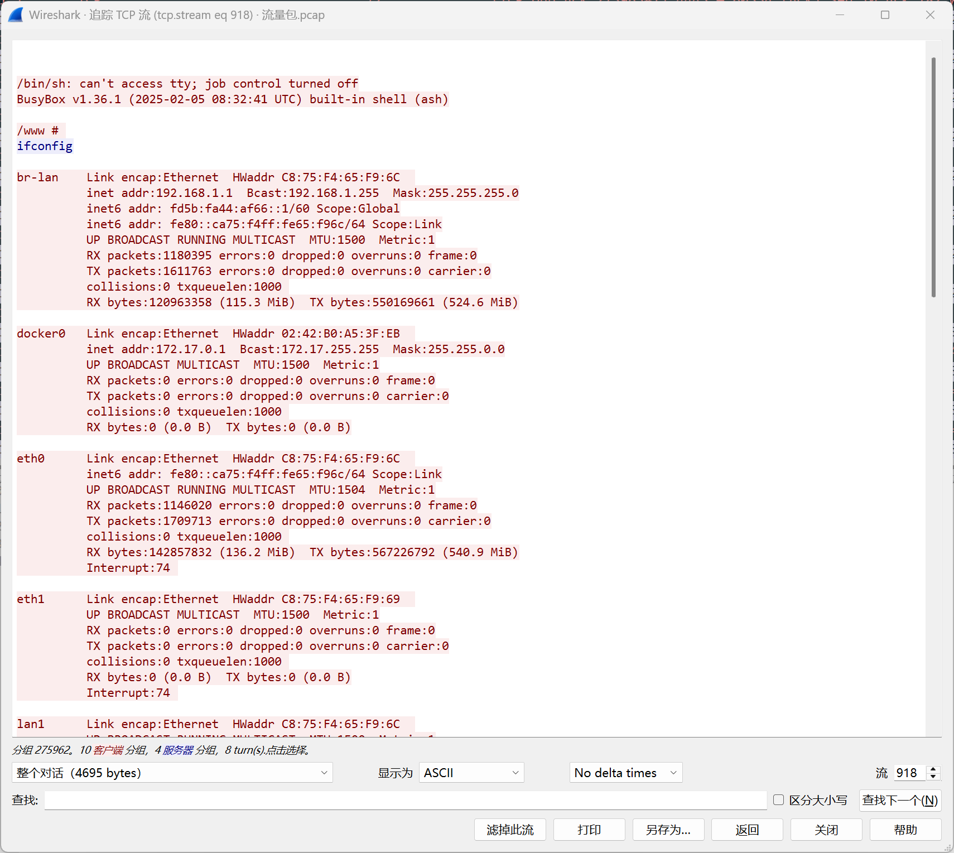Click the 'docker0' interface name
Screen dimensions: 954x853
click(x=41, y=334)
